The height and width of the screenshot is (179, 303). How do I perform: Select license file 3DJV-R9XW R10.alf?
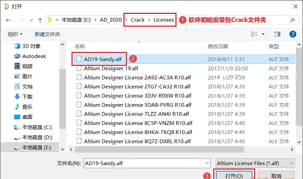[x=138, y=96]
